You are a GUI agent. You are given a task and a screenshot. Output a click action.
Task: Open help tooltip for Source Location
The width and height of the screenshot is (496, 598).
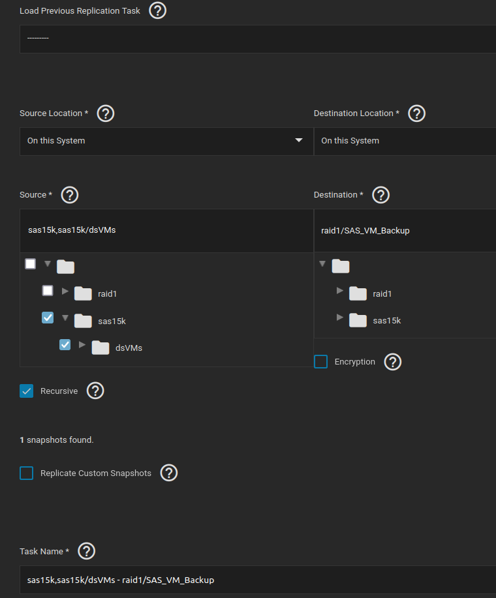pos(106,113)
